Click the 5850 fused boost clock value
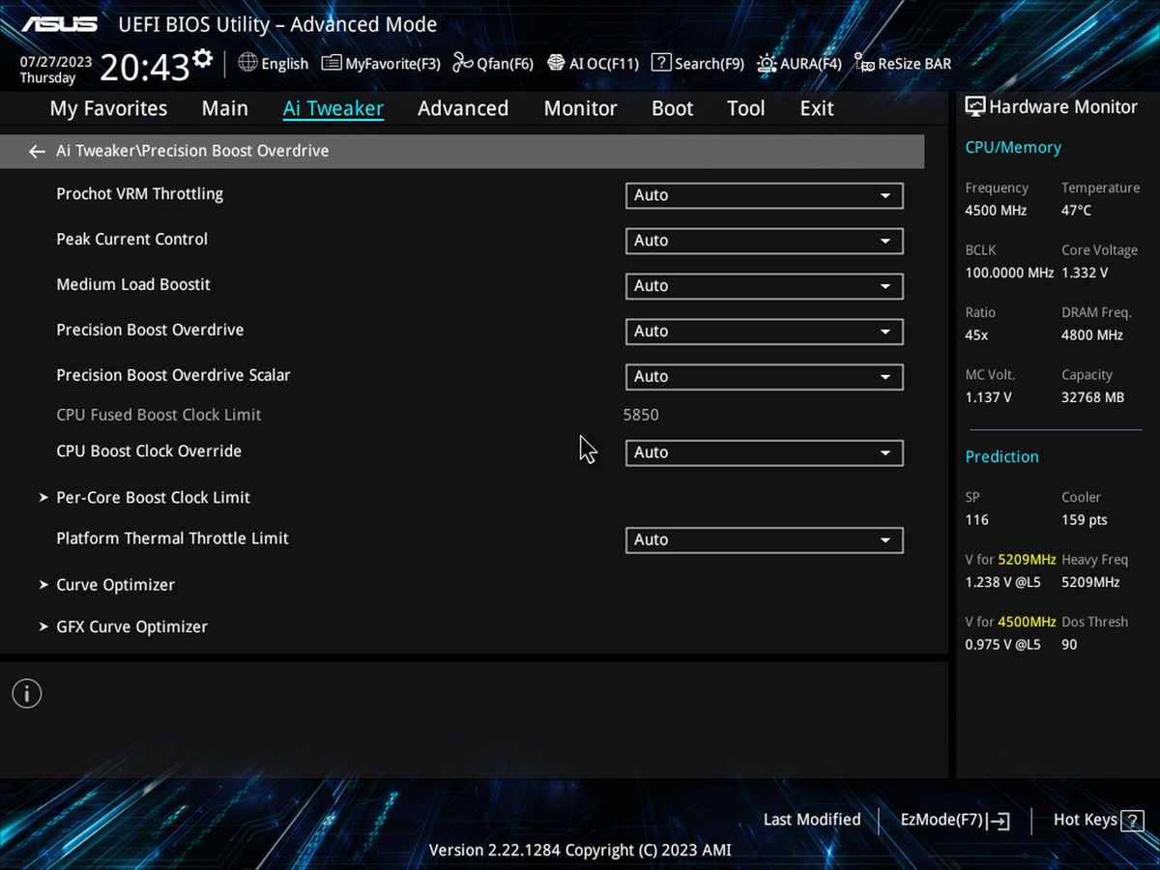Screen dimensions: 1160x870 click(x=641, y=415)
